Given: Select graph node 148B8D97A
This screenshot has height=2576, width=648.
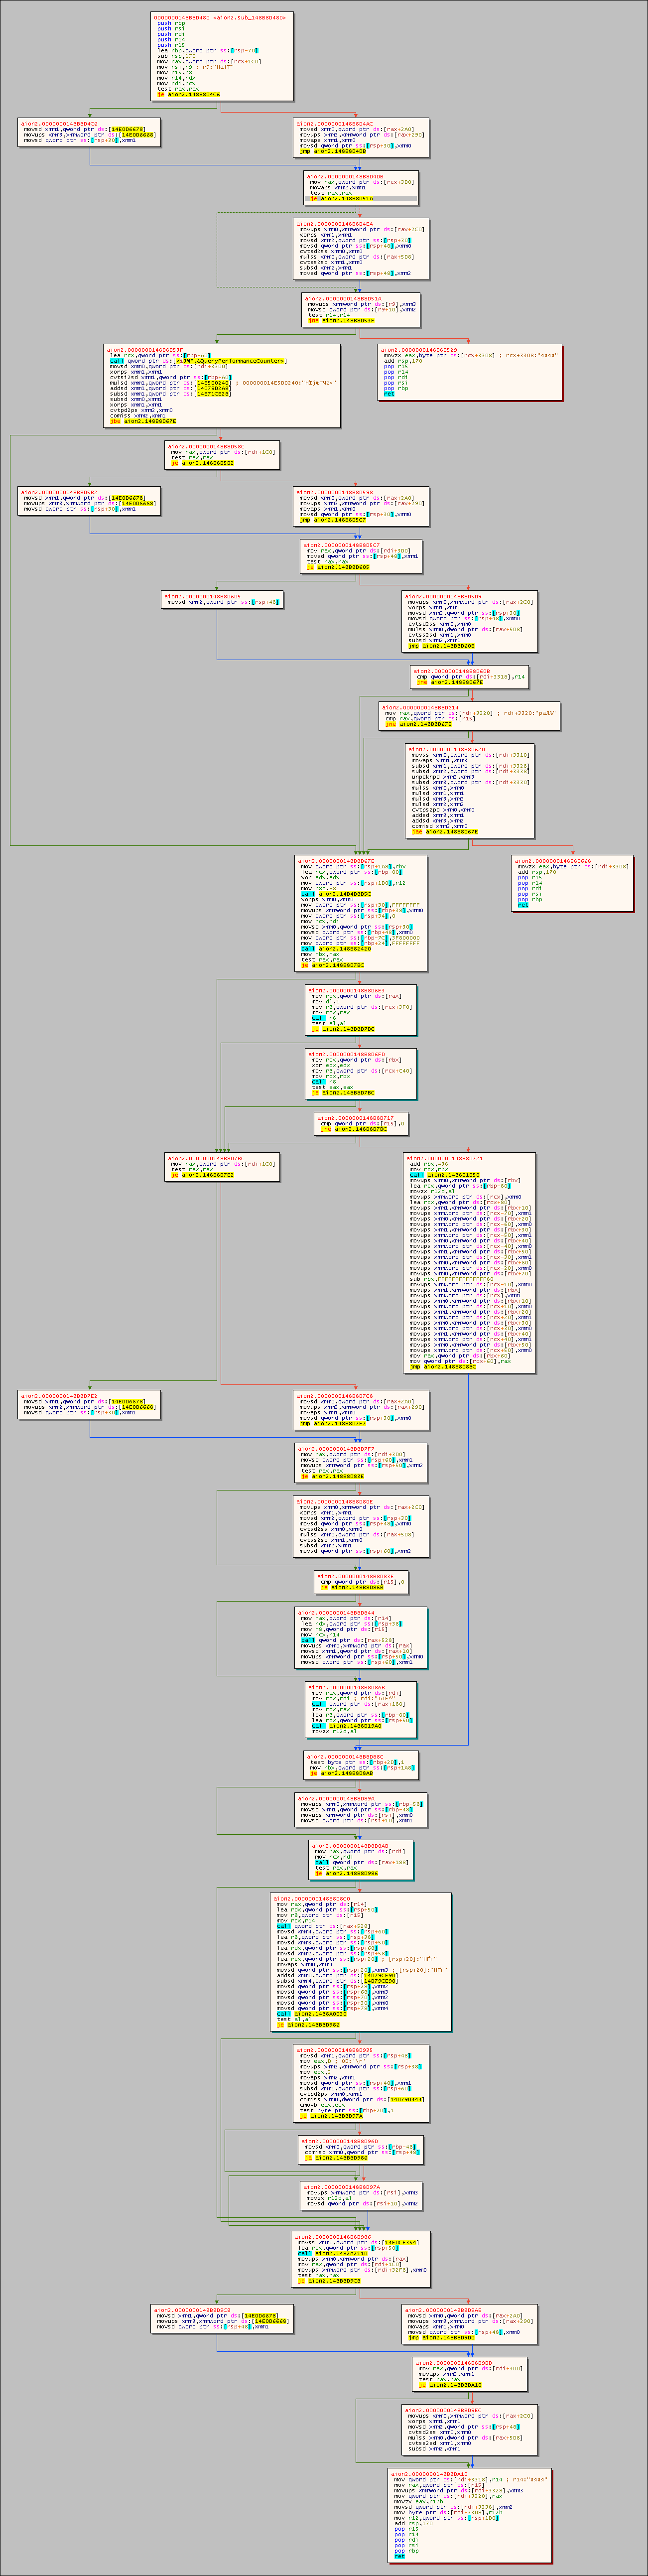Looking at the screenshot, I should click(361, 2195).
